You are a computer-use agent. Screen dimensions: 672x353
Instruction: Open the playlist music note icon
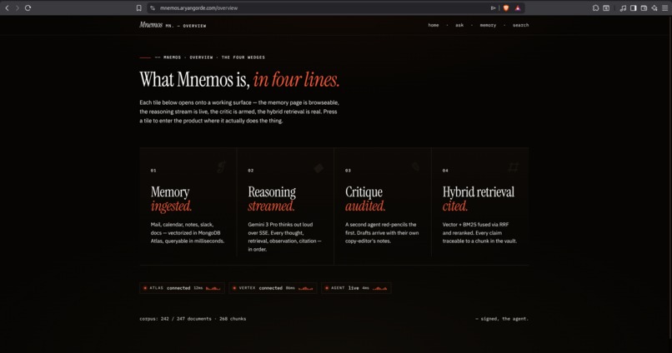coord(623,7)
